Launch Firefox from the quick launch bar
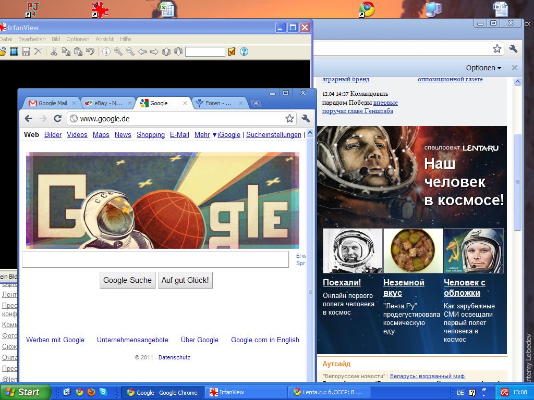534x400 pixels. tap(91, 392)
